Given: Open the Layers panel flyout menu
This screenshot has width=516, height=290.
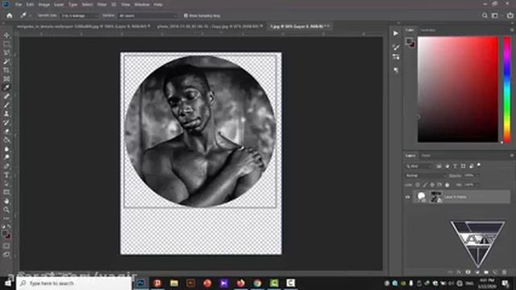Looking at the screenshot, I should [512, 155].
